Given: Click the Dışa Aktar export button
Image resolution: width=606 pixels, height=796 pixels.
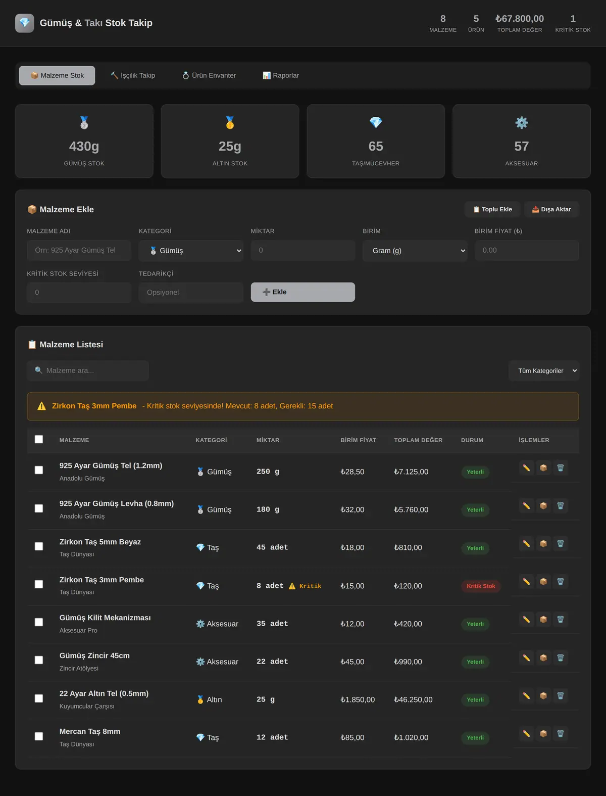Looking at the screenshot, I should [551, 209].
